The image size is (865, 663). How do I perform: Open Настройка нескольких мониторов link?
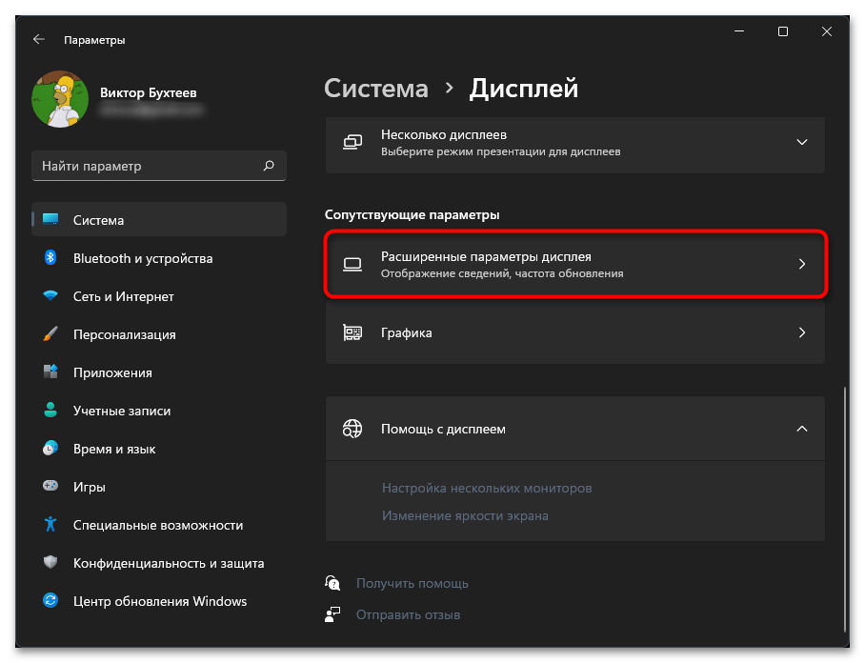[x=487, y=488]
